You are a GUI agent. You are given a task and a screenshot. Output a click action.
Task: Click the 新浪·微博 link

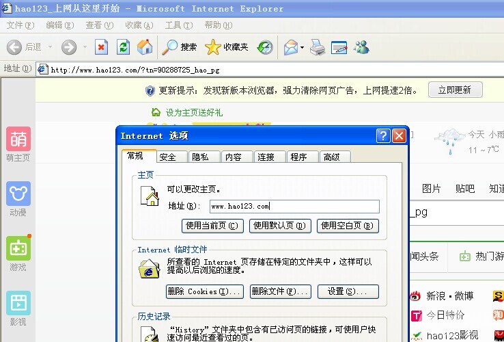450,295
